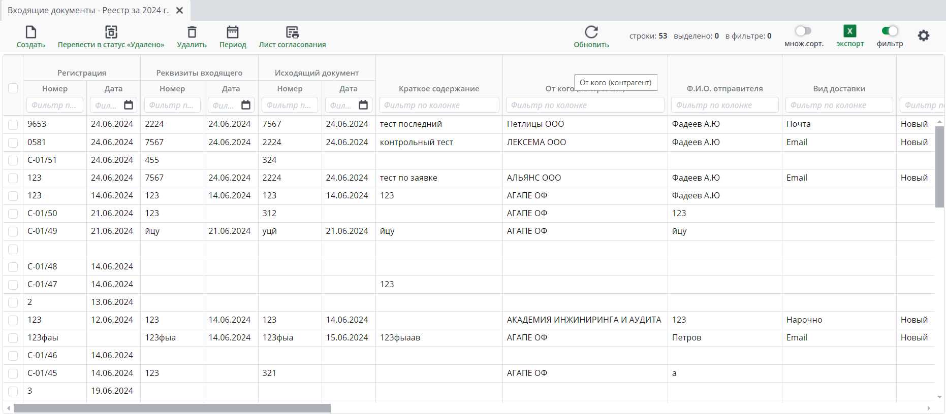Focus Краткое содержание filter field
Image resolution: width=946 pixels, height=414 pixels.
(439, 105)
